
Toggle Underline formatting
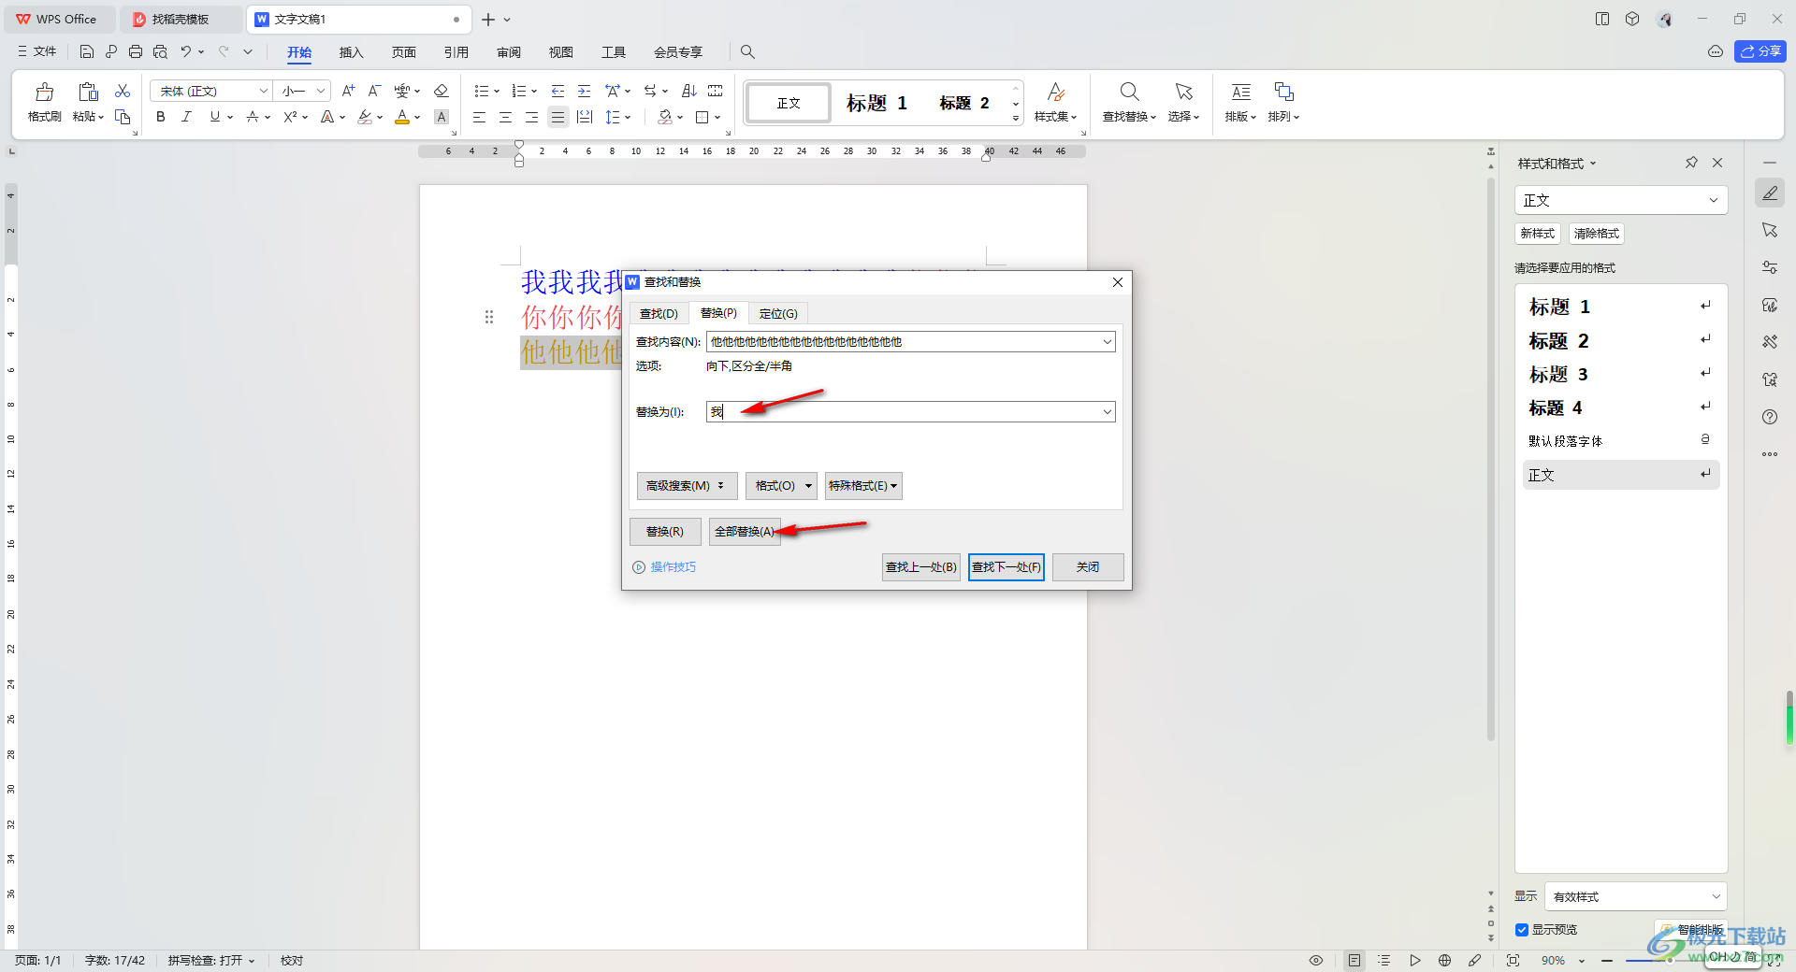tap(215, 117)
